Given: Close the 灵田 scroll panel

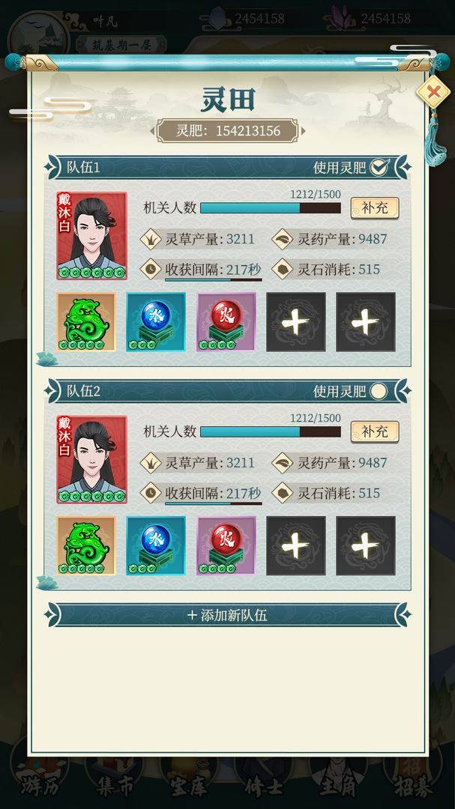Looking at the screenshot, I should click(x=433, y=93).
